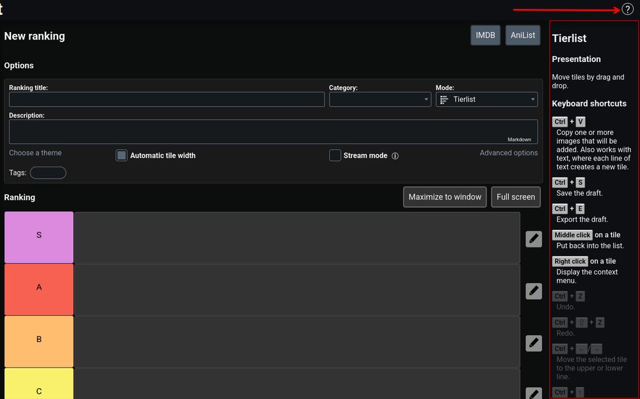Viewport: 640px width, 399px height.
Task: Open the help question mark icon
Action: pyautogui.click(x=627, y=9)
